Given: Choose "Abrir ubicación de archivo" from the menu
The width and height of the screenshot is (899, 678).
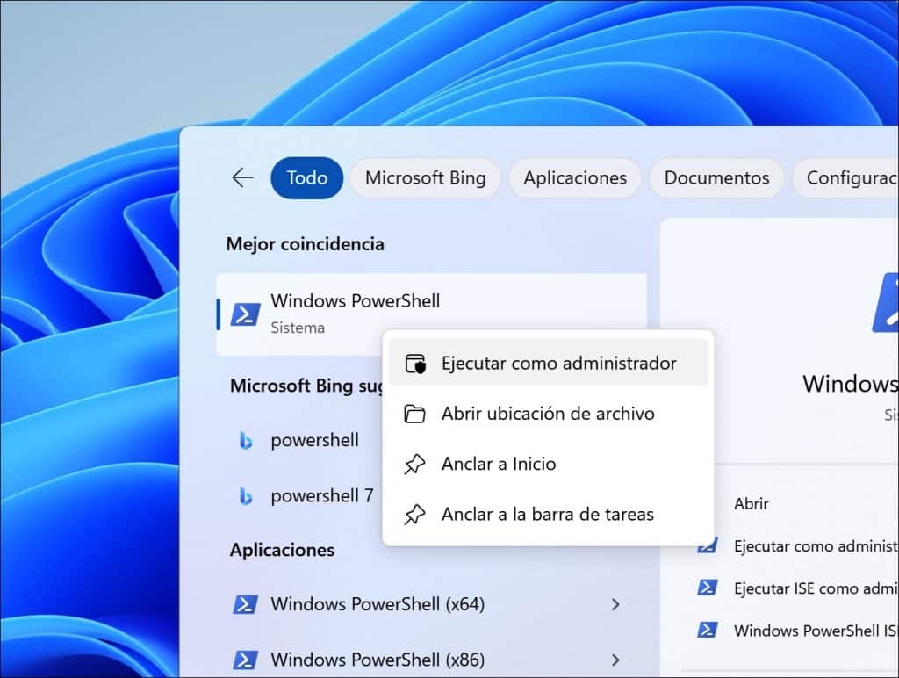Looking at the screenshot, I should click(546, 413).
